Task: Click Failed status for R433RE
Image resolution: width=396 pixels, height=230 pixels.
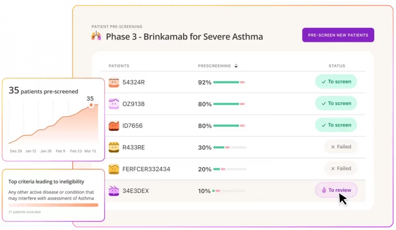Action: click(x=340, y=147)
